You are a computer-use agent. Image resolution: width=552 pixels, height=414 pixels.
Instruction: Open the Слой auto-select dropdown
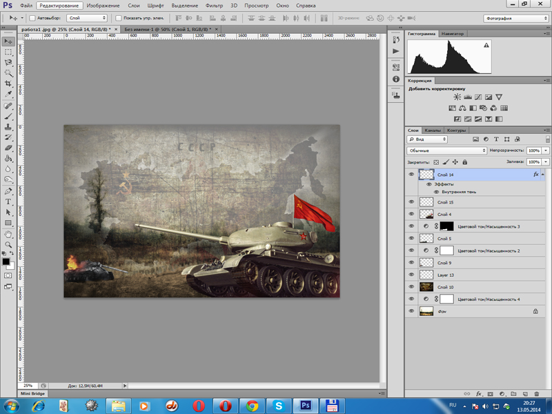click(87, 18)
